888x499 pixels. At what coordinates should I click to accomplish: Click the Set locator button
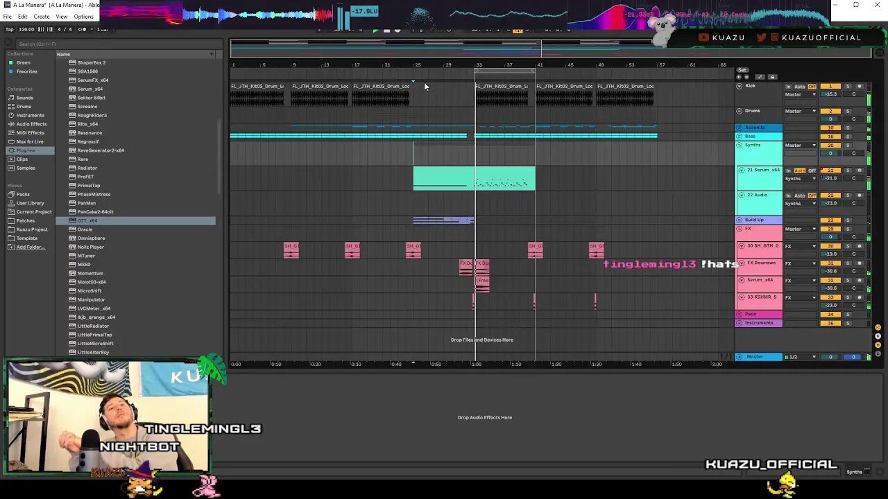click(x=742, y=70)
